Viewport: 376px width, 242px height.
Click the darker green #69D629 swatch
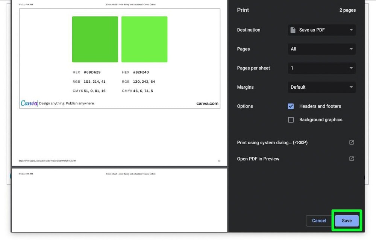pyautogui.click(x=95, y=39)
